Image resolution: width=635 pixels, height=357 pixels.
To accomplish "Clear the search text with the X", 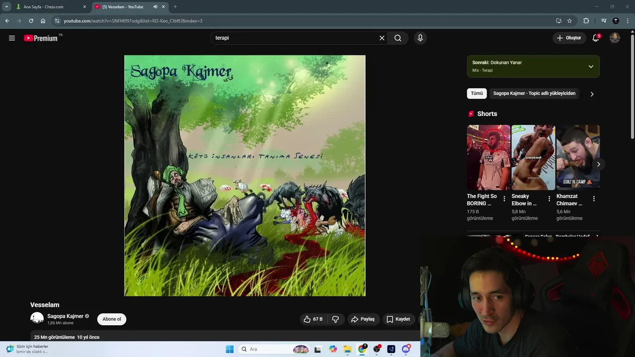I will 382,38.
